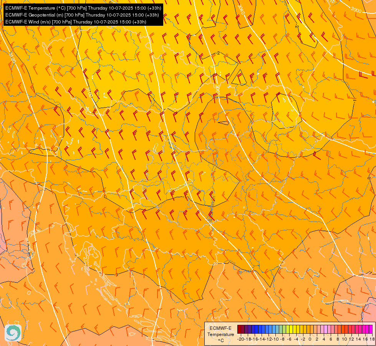Viewport: 376px width, 346px height.
Task: Click the -8 legend tick label
Action: [x=282, y=339]
